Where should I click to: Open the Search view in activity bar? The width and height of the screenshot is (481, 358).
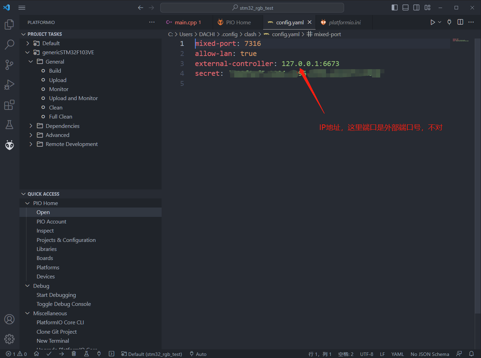pos(9,44)
